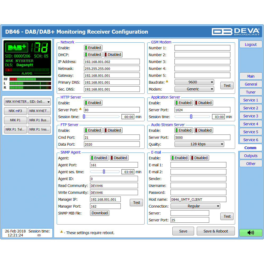Enable the FTP Server

[x=93, y=130]
